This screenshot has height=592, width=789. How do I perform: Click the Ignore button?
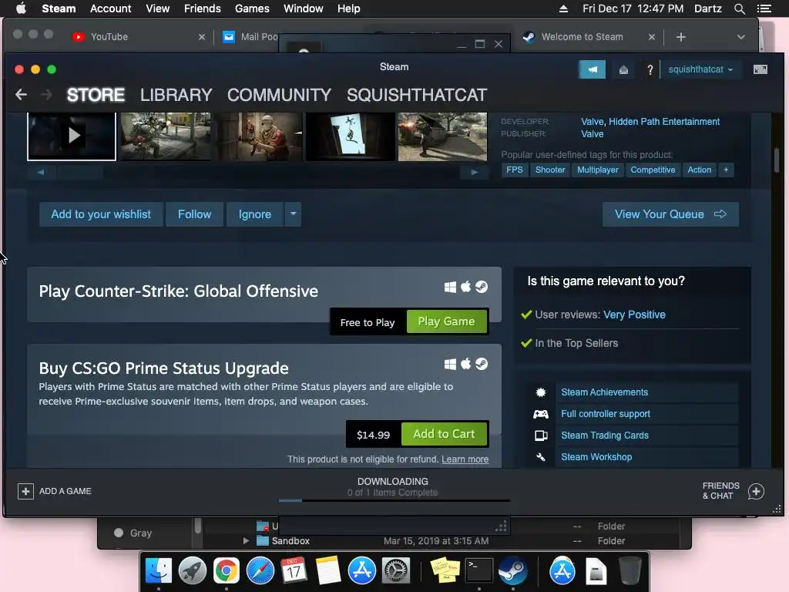point(254,214)
